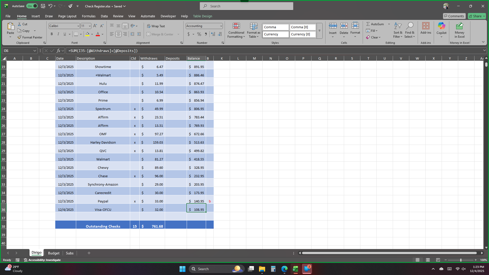Screen dimensions: 489x275
Task: Click the Comments button
Action: (454, 16)
